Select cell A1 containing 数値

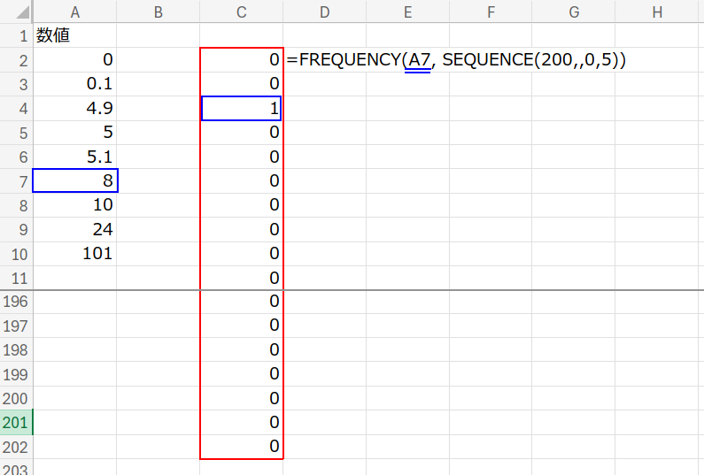click(74, 36)
